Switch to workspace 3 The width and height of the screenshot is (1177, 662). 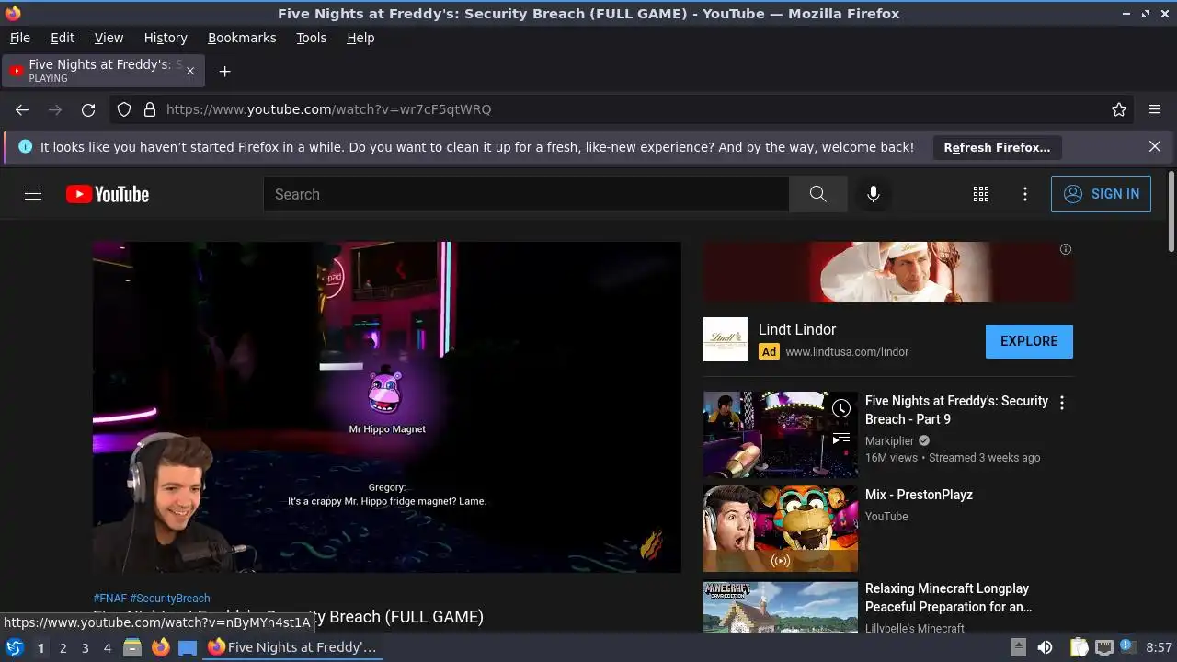85,648
